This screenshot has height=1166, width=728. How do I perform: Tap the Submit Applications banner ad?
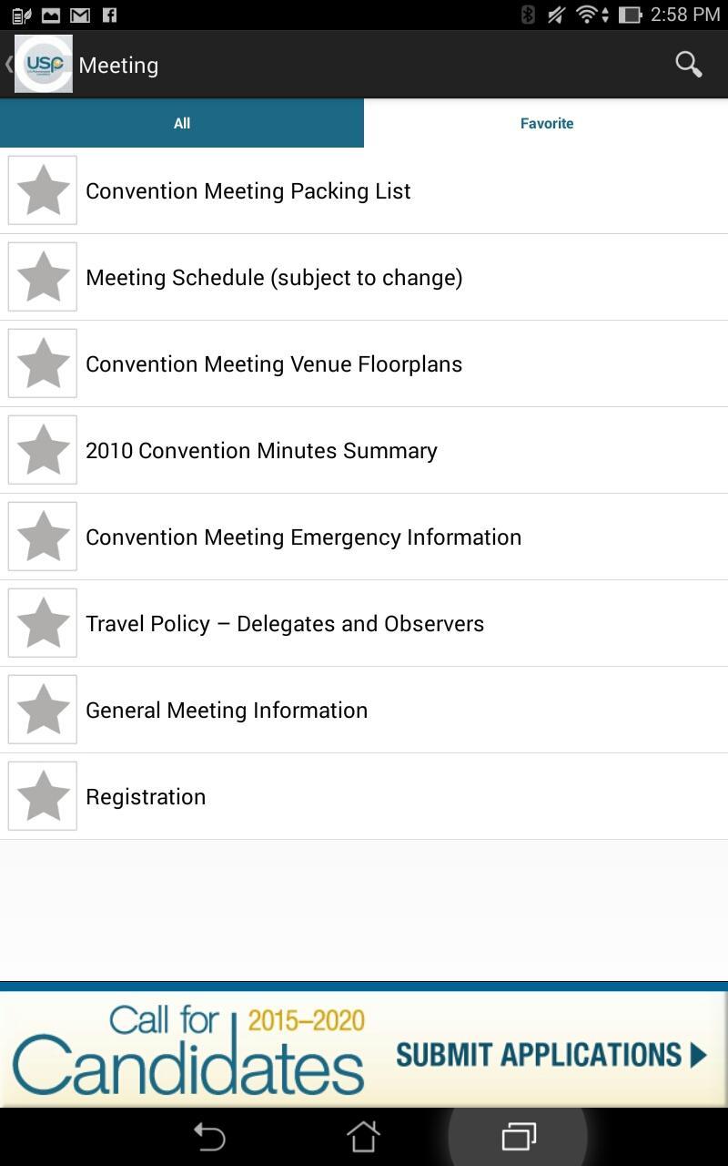[x=364, y=1050]
